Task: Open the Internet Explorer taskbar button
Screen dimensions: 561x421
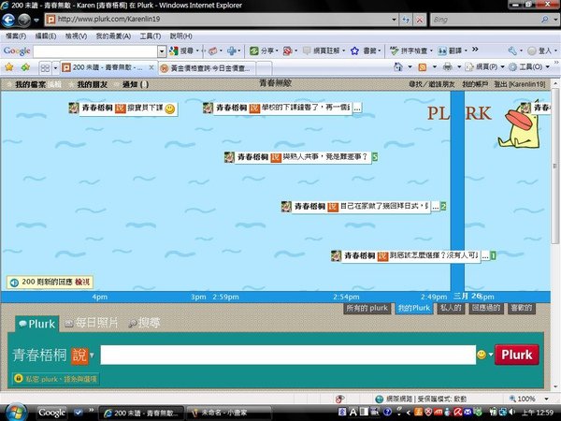Action: 141,413
